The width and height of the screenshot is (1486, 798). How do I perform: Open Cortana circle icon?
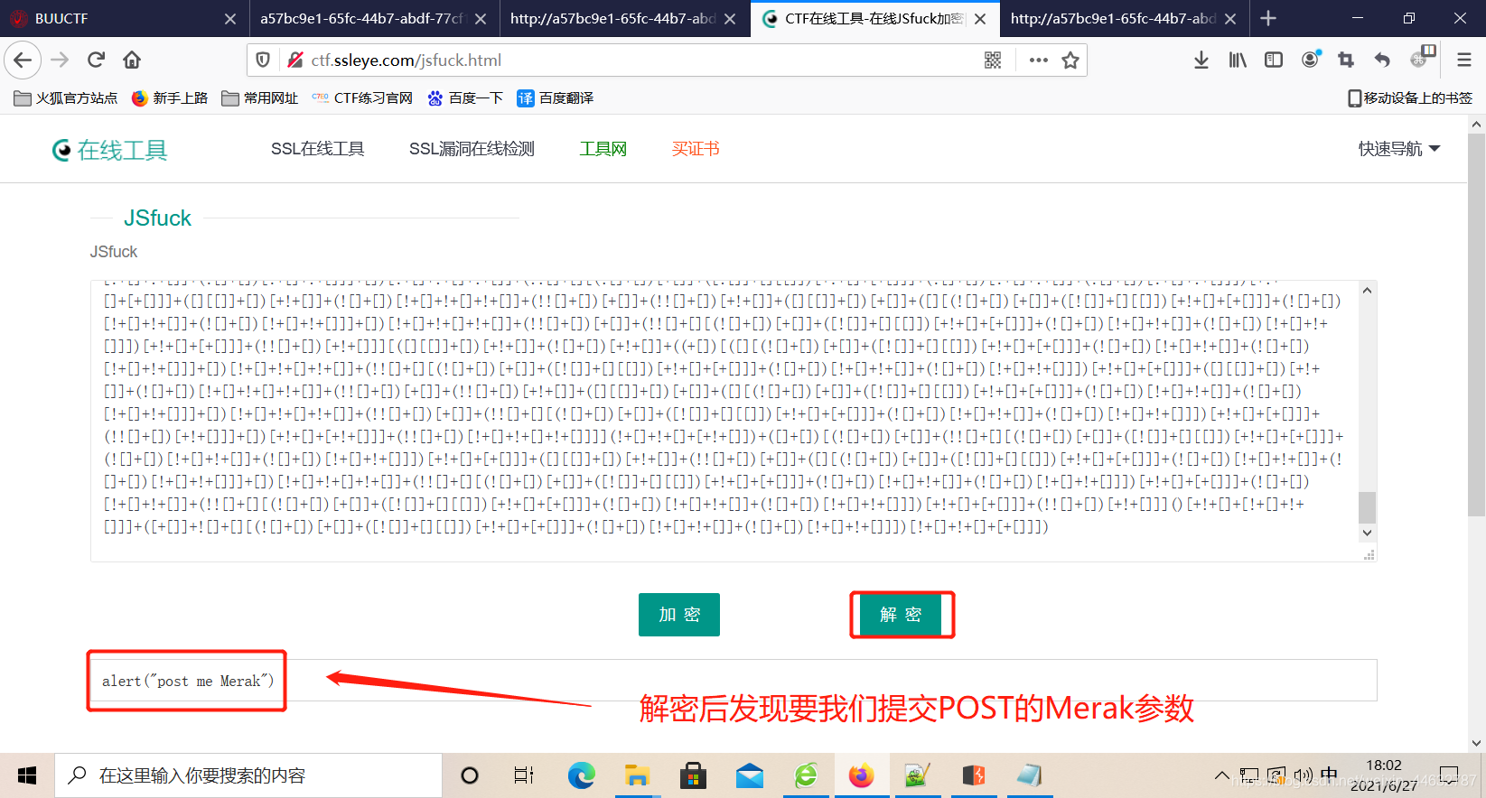[x=470, y=775]
